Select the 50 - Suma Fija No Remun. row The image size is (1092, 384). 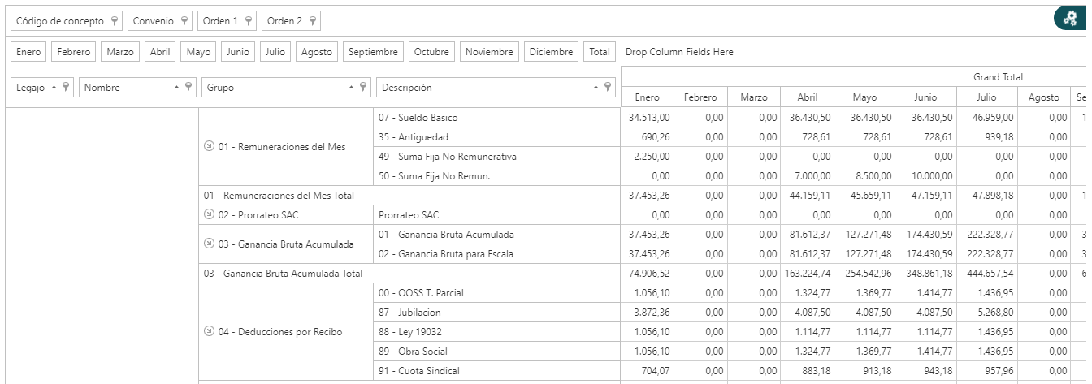pyautogui.click(x=496, y=176)
